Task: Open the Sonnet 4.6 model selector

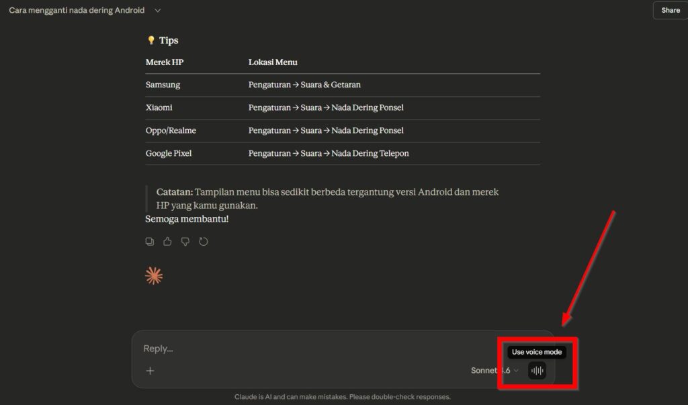Action: click(492, 370)
